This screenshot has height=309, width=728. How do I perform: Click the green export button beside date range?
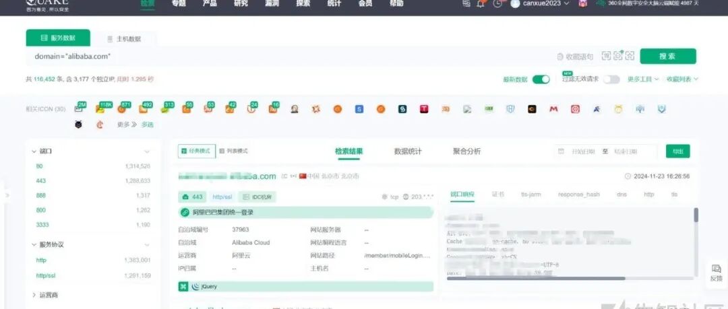pos(678,151)
